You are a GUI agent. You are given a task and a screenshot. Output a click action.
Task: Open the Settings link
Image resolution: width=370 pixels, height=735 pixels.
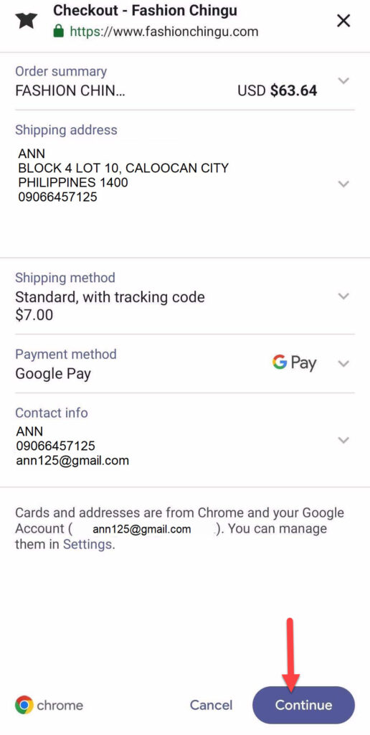pyautogui.click(x=87, y=544)
